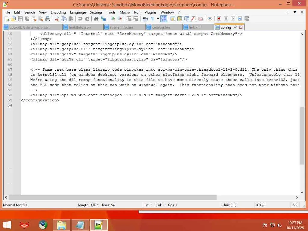
Task: Click horizontal scrollbar right arrow
Action: click(x=297, y=197)
